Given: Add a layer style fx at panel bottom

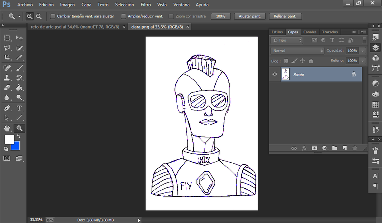Looking at the screenshot, I should (304, 148).
